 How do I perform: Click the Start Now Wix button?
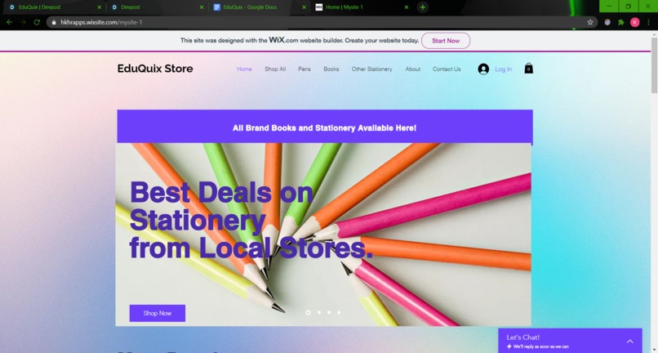click(x=446, y=41)
